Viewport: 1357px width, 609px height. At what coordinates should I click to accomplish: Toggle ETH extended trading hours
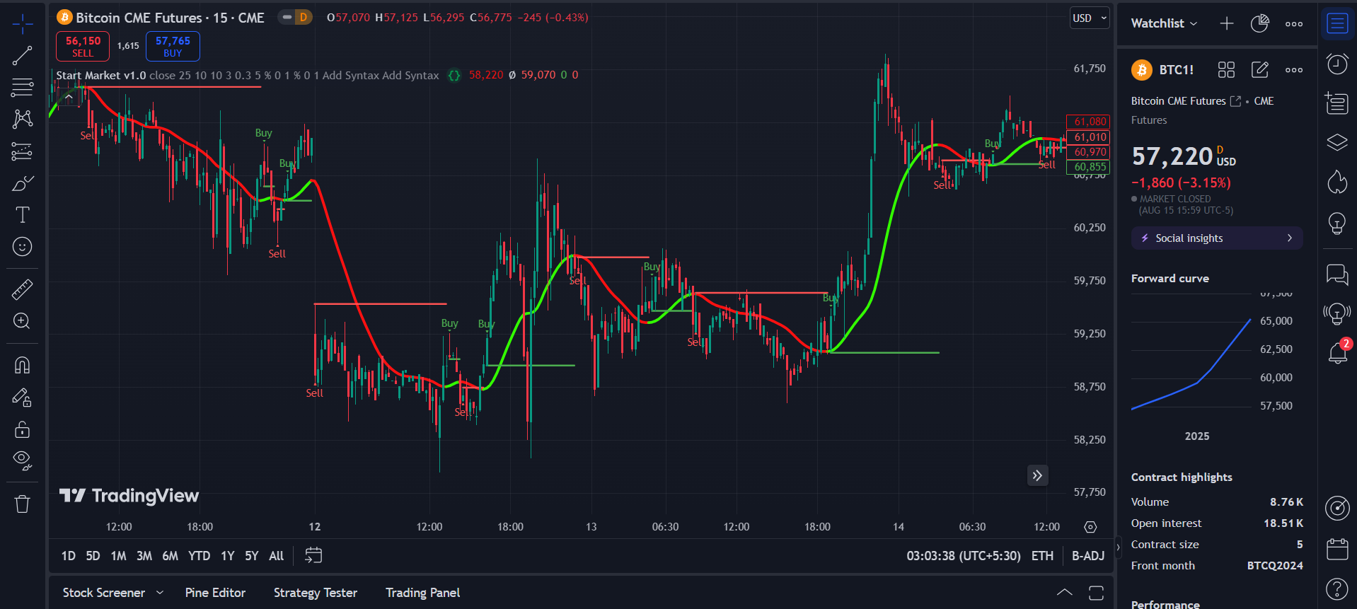coord(1042,556)
